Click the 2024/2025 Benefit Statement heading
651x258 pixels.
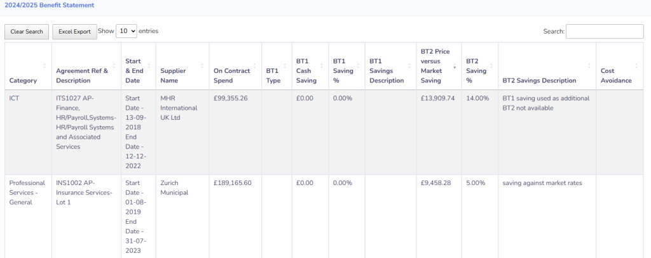[x=49, y=5]
